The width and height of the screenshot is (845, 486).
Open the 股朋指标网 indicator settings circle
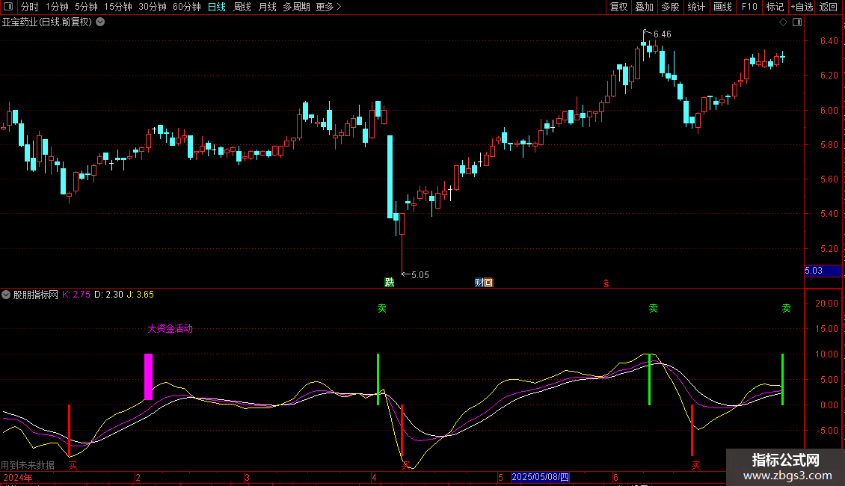tap(6, 295)
